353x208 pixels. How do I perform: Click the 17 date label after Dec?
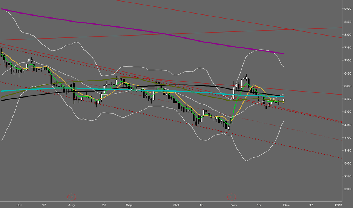[x=311, y=205]
